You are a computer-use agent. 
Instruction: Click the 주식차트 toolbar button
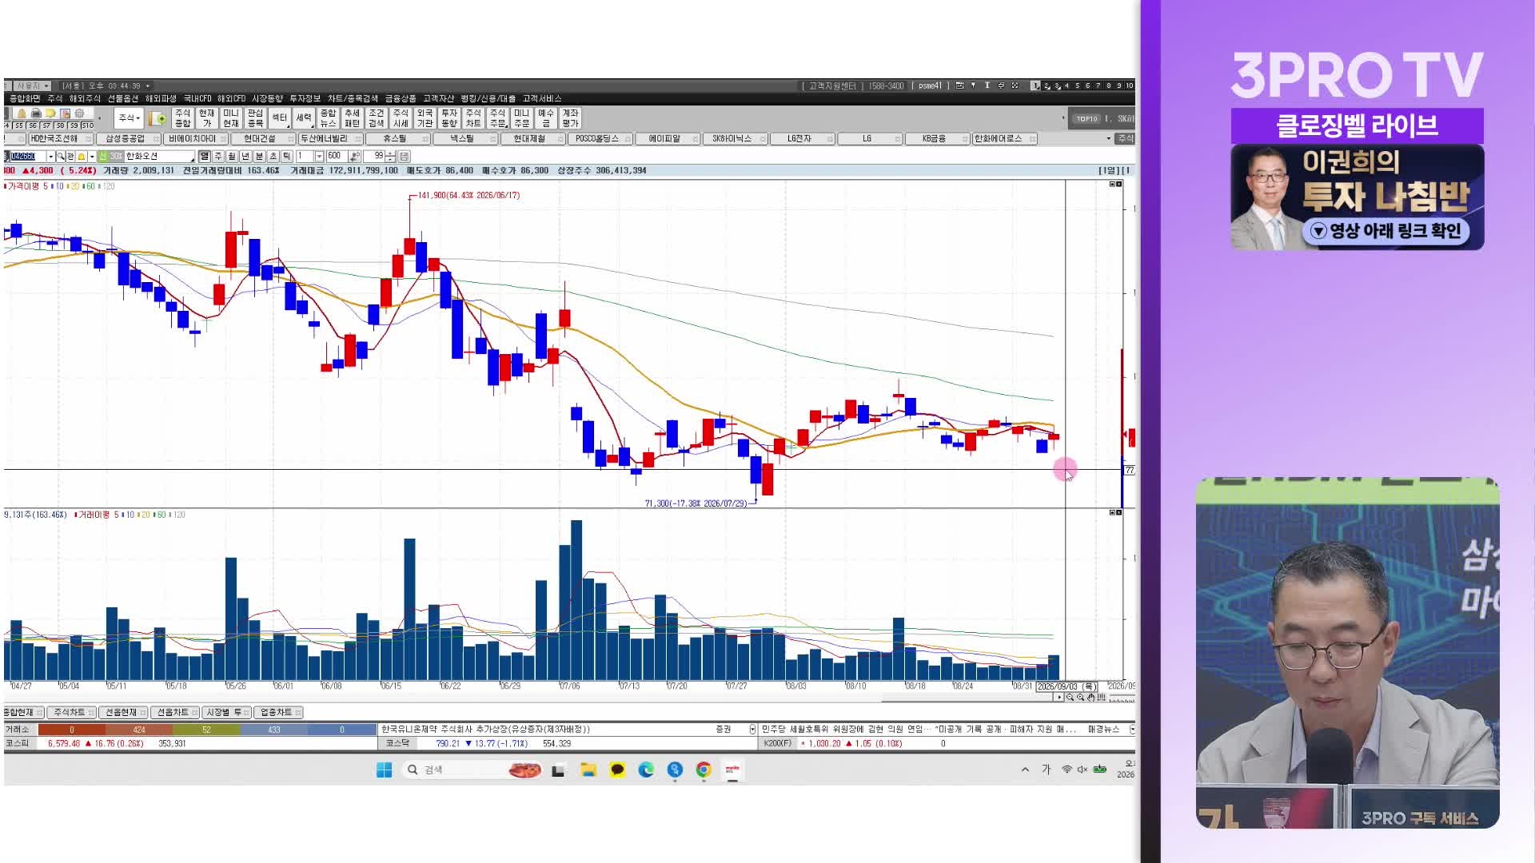pyautogui.click(x=473, y=118)
